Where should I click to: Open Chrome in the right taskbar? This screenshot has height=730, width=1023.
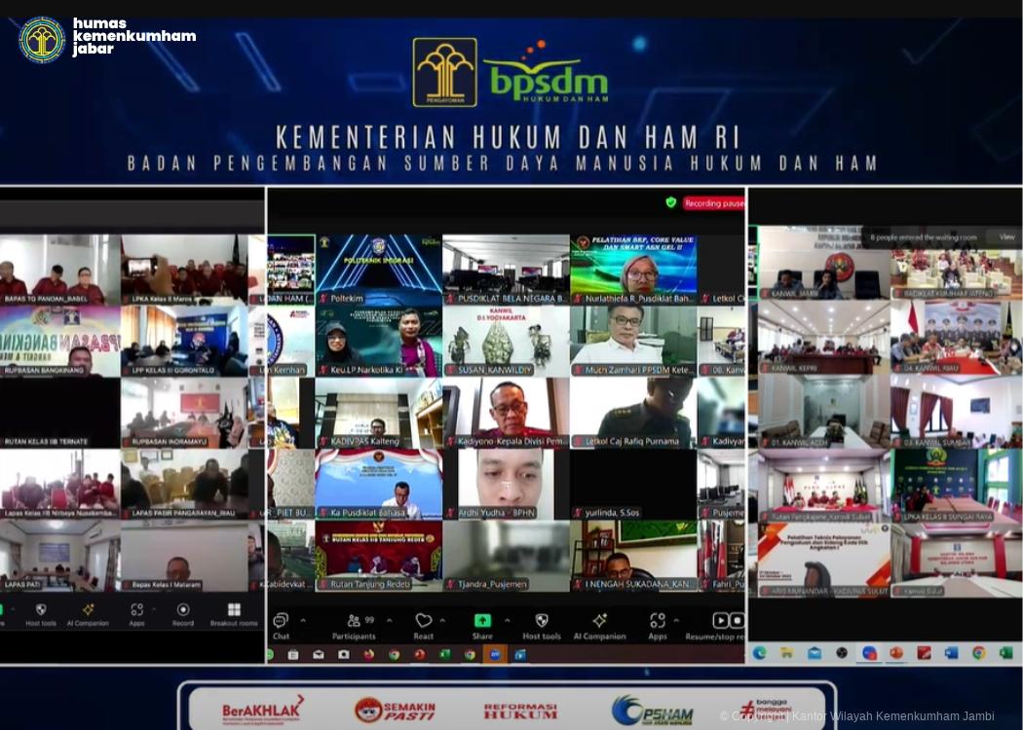pyautogui.click(x=978, y=652)
